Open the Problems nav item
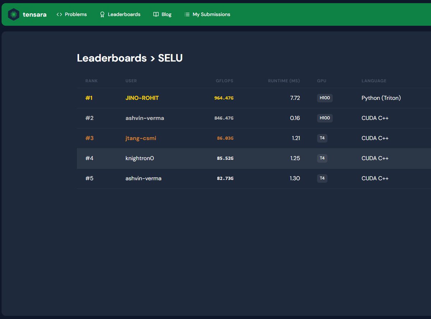 point(71,14)
